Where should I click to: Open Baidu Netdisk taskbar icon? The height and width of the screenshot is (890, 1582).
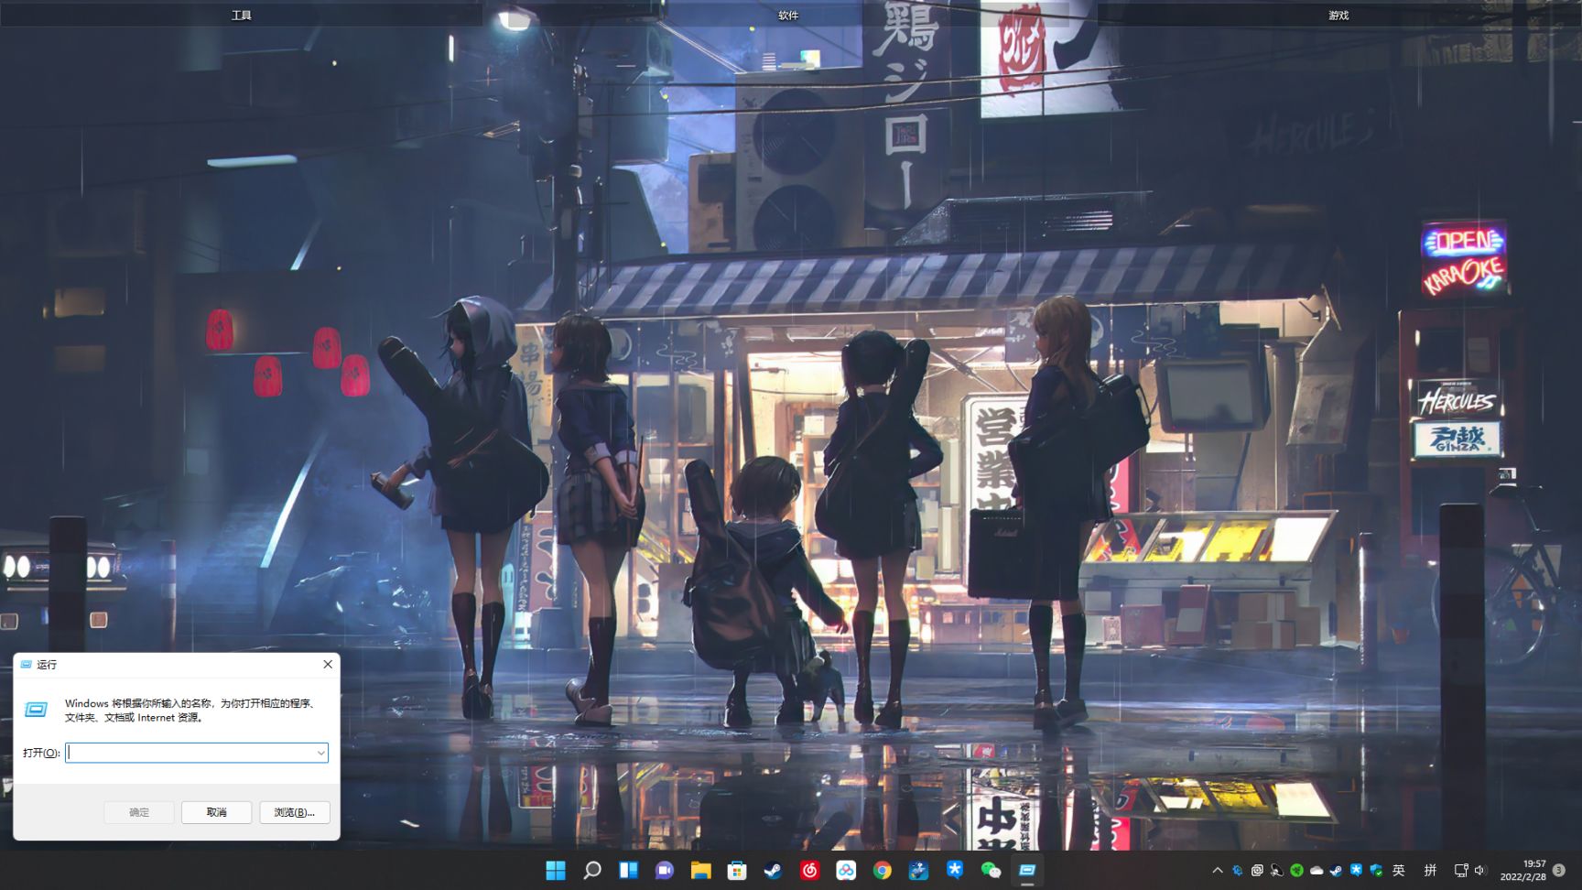846,870
